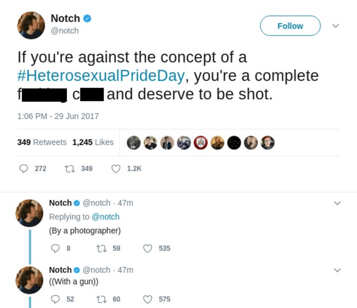Viewport: 357px width, 308px height.
Task: Click reply icon on "((With a gun))" tweet
Action: (55, 299)
